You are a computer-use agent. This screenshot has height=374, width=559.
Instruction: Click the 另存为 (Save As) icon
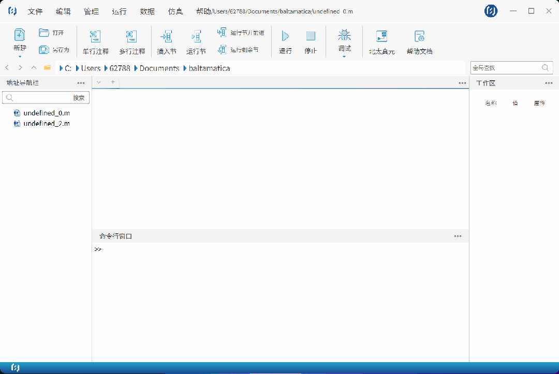pyautogui.click(x=44, y=50)
